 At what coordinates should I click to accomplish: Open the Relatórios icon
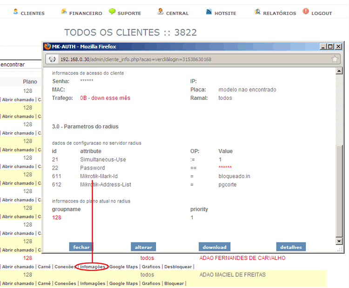257,12
